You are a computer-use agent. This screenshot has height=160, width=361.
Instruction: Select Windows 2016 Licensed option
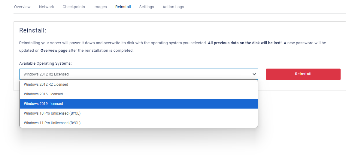43,94
